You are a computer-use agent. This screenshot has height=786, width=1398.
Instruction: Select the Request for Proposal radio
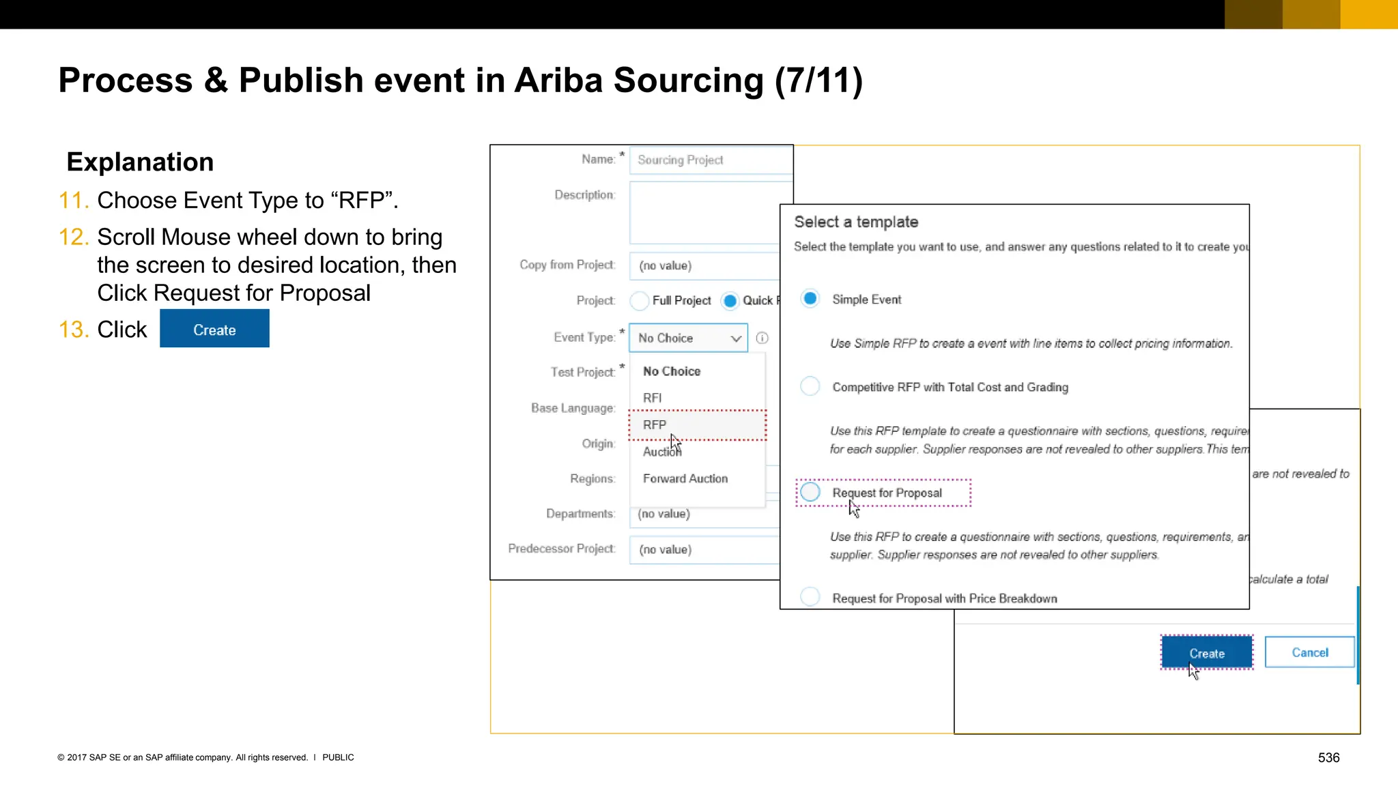[x=810, y=492]
